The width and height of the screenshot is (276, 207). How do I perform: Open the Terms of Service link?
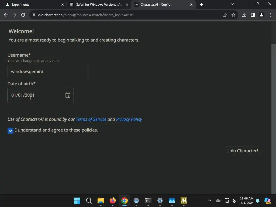pyautogui.click(x=91, y=119)
